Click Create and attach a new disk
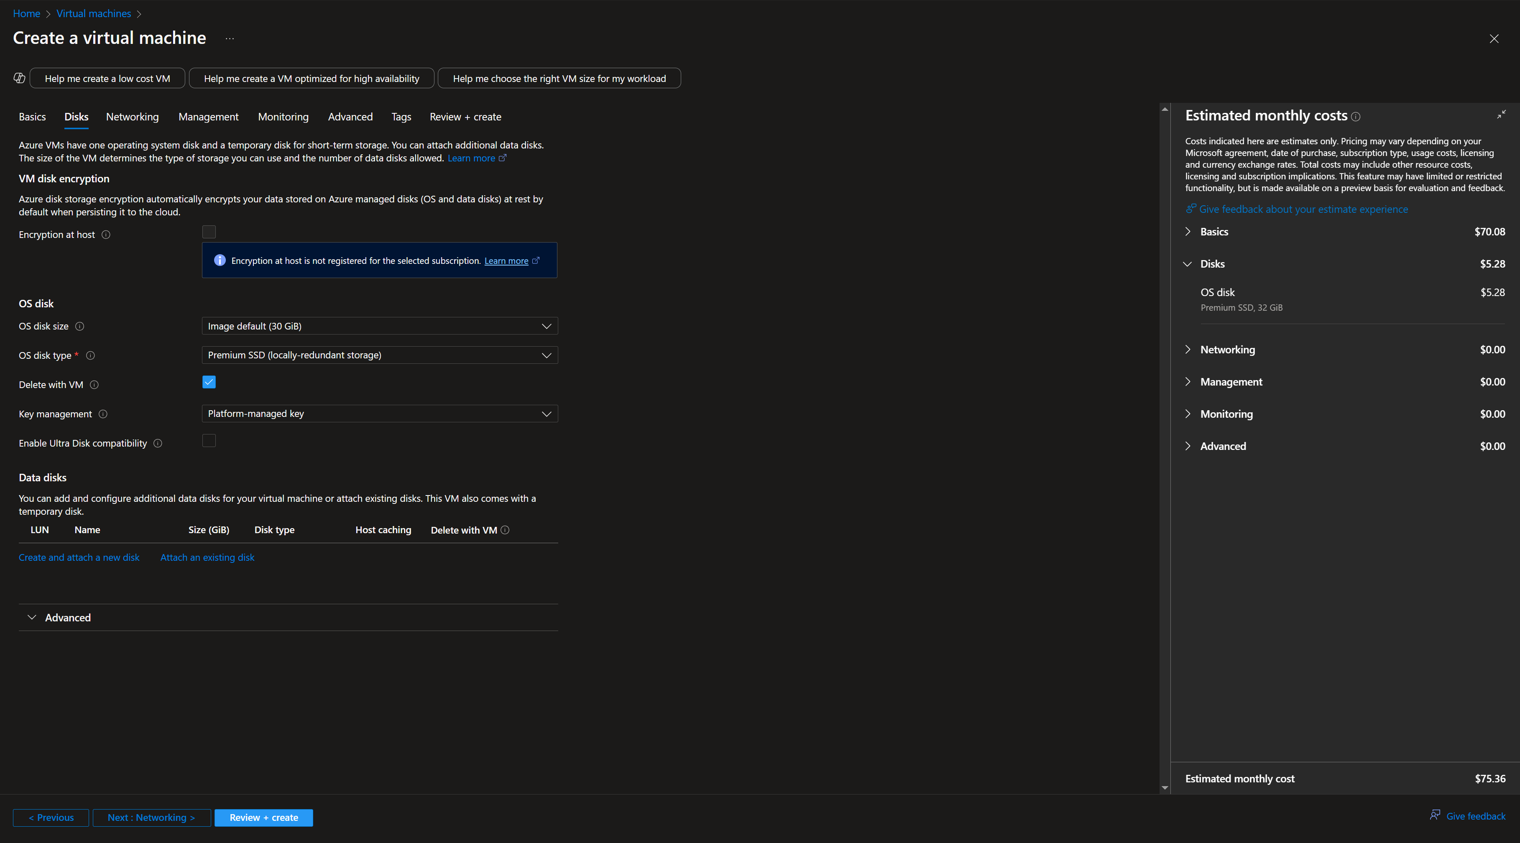1520x843 pixels. click(x=79, y=557)
